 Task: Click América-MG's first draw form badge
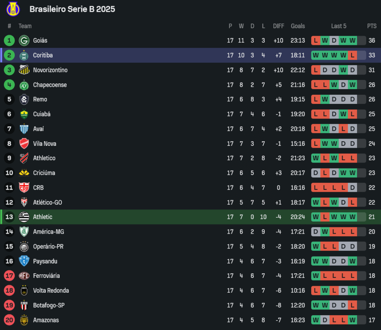pyautogui.click(x=316, y=232)
